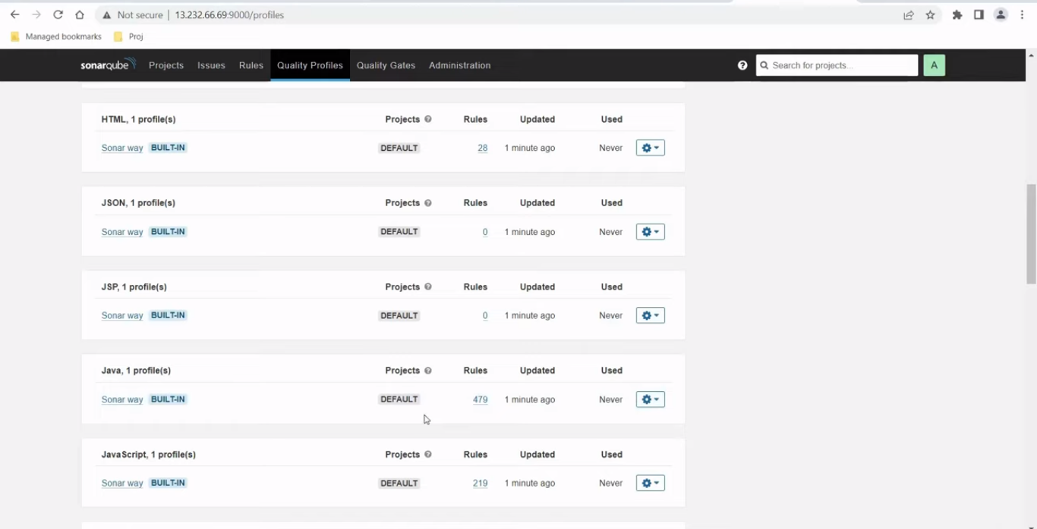Open gear dropdown for HTML Sonar way

click(x=650, y=148)
